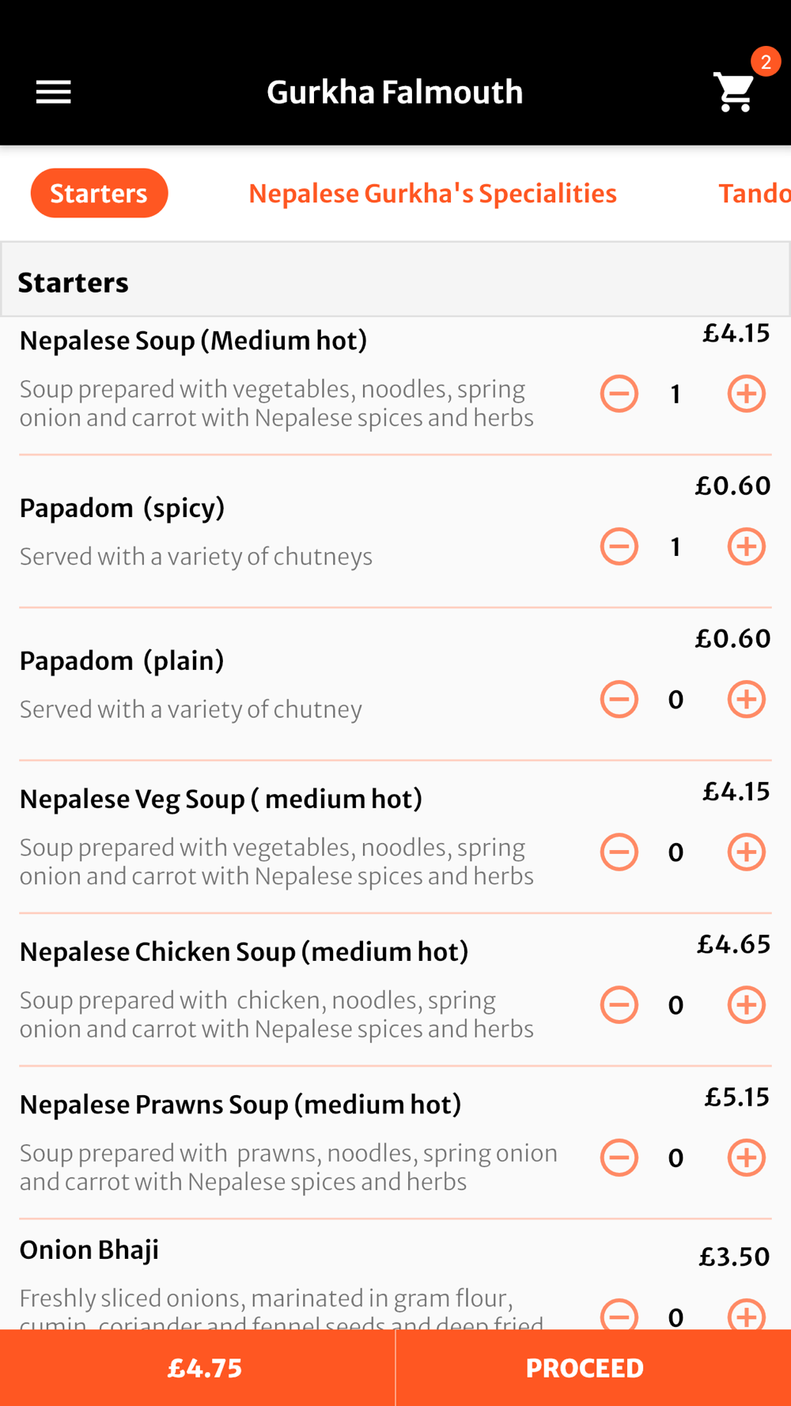
Task: Tap minus for Nepalese Chicken Soup
Action: [619, 1003]
